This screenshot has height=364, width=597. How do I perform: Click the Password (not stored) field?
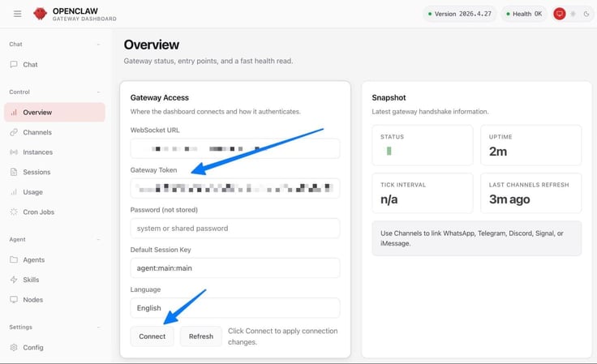[235, 229]
